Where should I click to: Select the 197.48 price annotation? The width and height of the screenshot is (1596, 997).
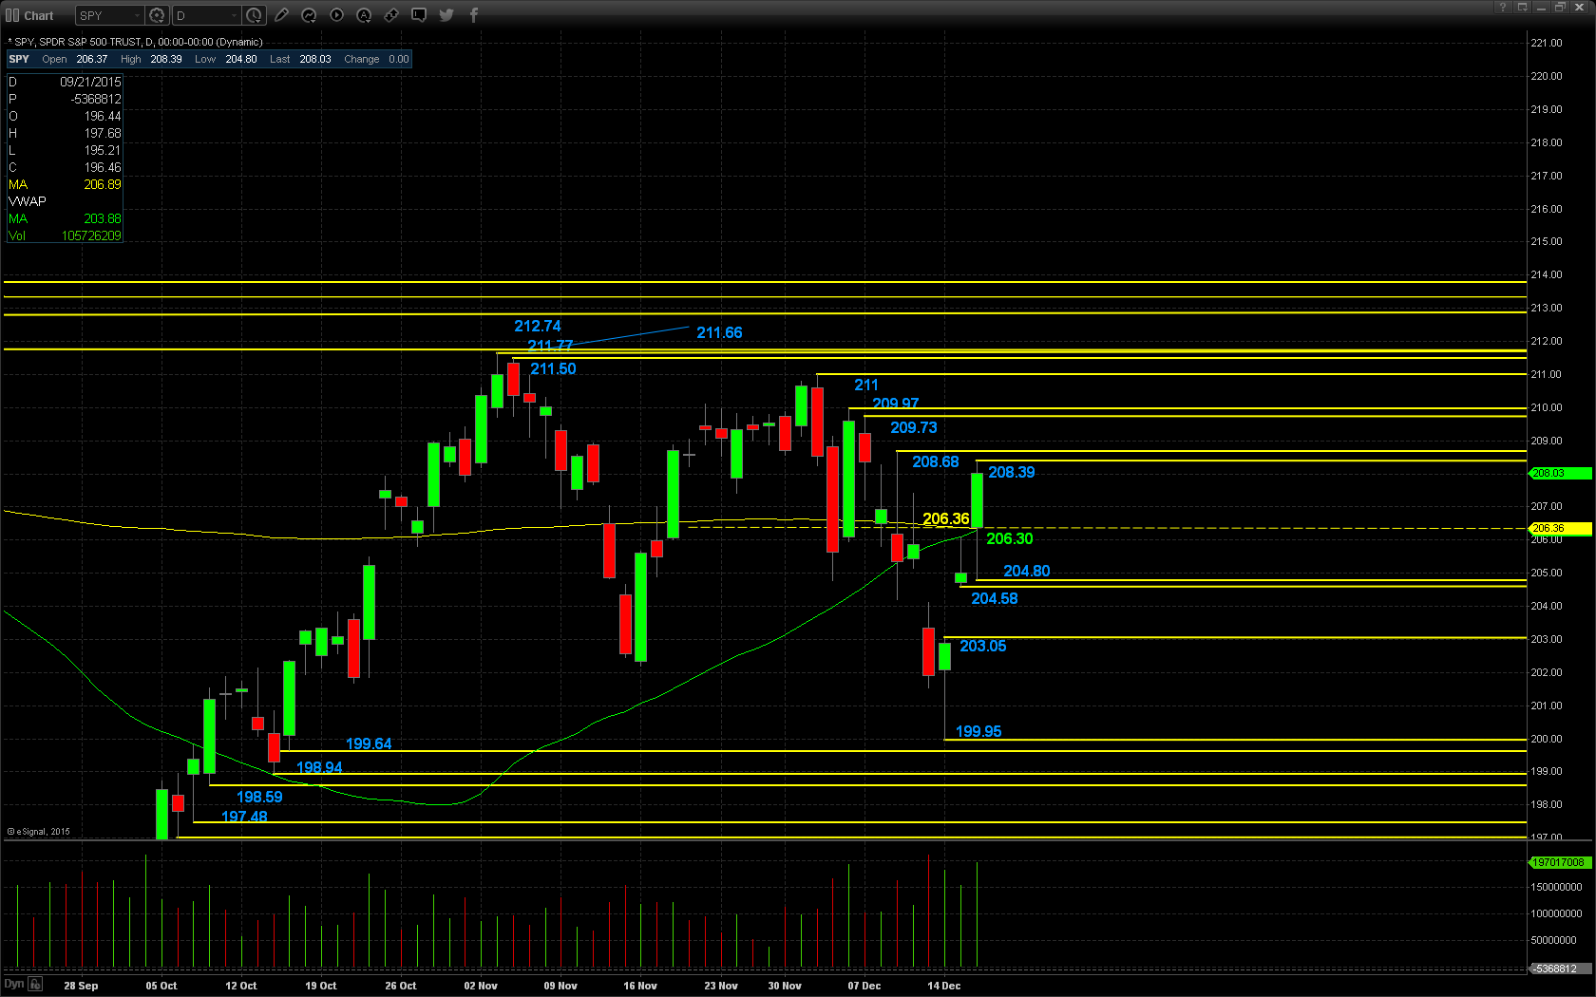click(x=244, y=817)
